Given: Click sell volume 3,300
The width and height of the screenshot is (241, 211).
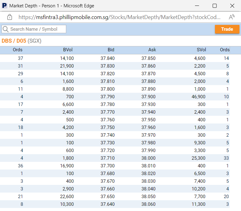Looking at the screenshot, I should (x=200, y=151).
